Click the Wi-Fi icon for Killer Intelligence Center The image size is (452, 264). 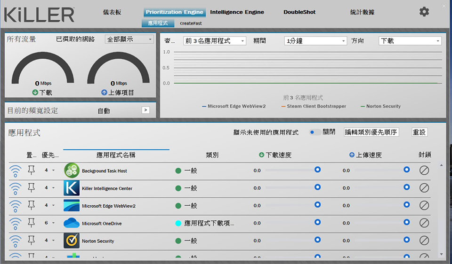tap(15, 188)
